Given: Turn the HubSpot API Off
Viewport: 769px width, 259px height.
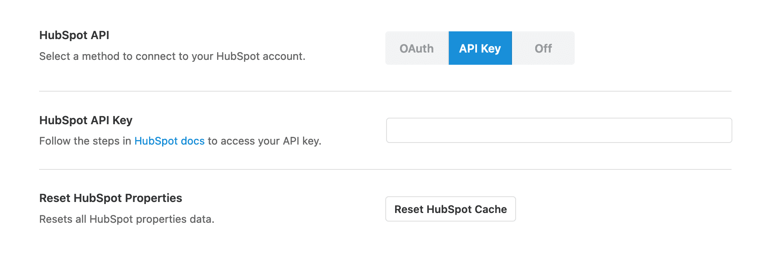Looking at the screenshot, I should 543,48.
